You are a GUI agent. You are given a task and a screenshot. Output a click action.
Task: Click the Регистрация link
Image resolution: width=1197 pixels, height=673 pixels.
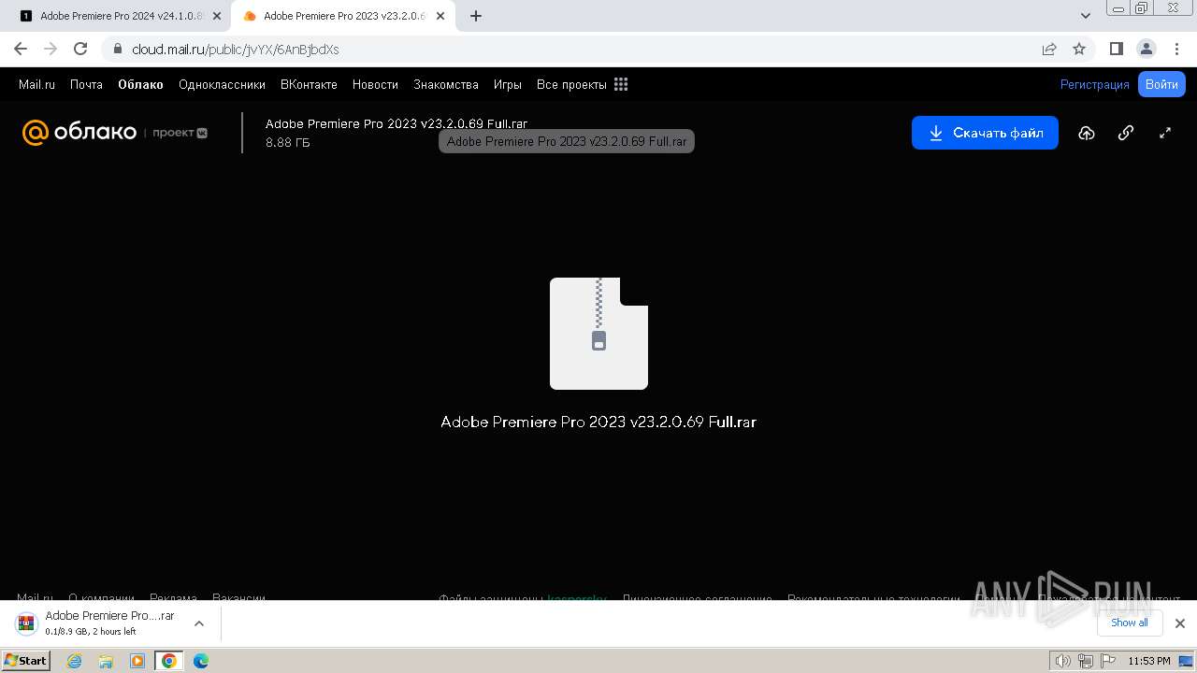pyautogui.click(x=1095, y=84)
